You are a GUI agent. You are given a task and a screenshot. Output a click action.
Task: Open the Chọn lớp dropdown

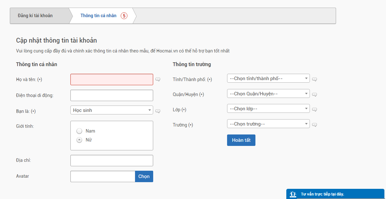[268, 108]
